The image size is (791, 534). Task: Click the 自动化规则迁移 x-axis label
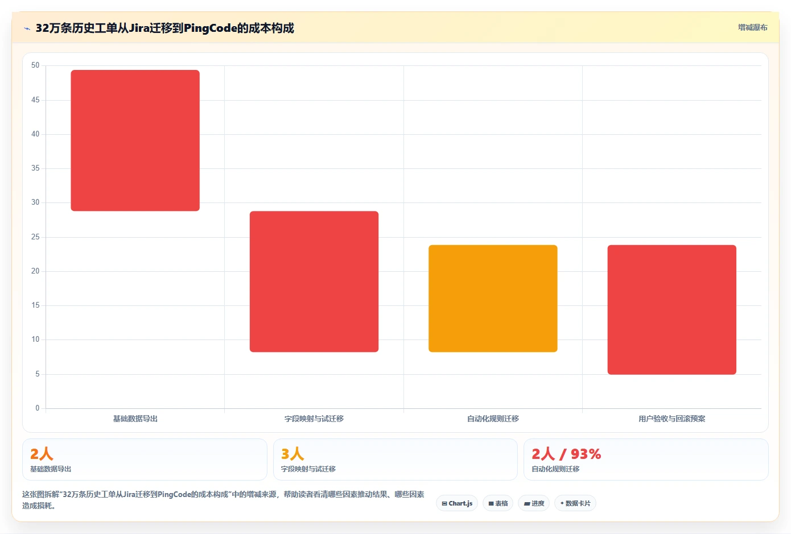pyautogui.click(x=493, y=419)
